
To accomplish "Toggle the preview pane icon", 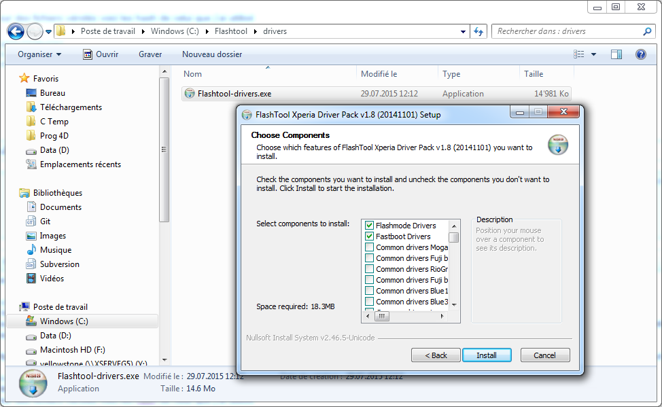I will coord(616,54).
